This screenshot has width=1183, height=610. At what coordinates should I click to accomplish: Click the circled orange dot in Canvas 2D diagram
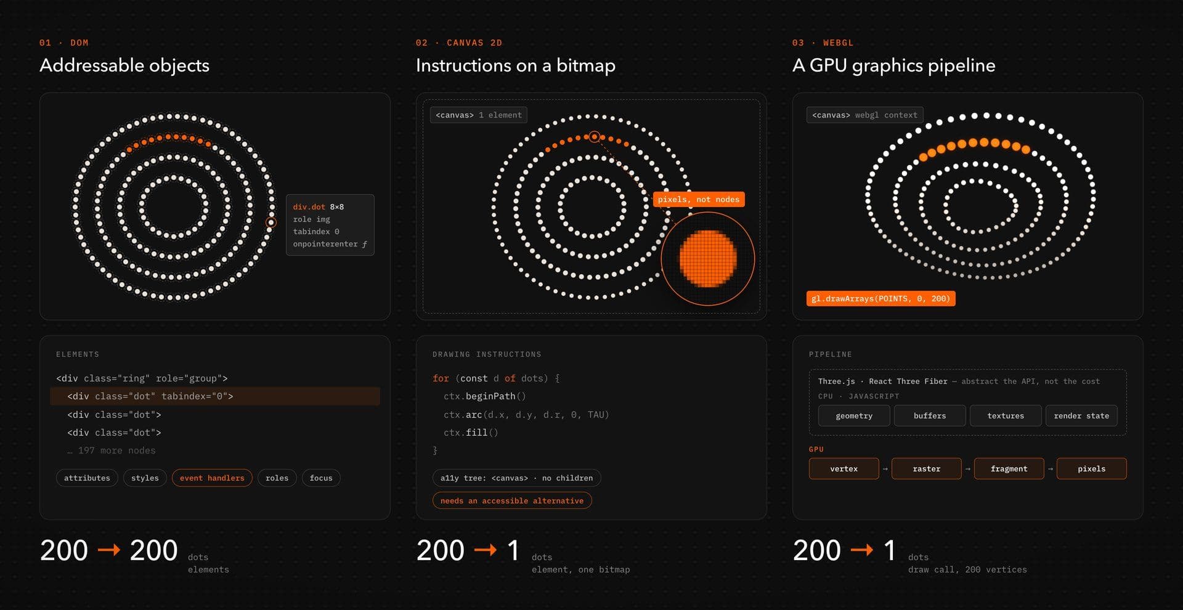(595, 137)
